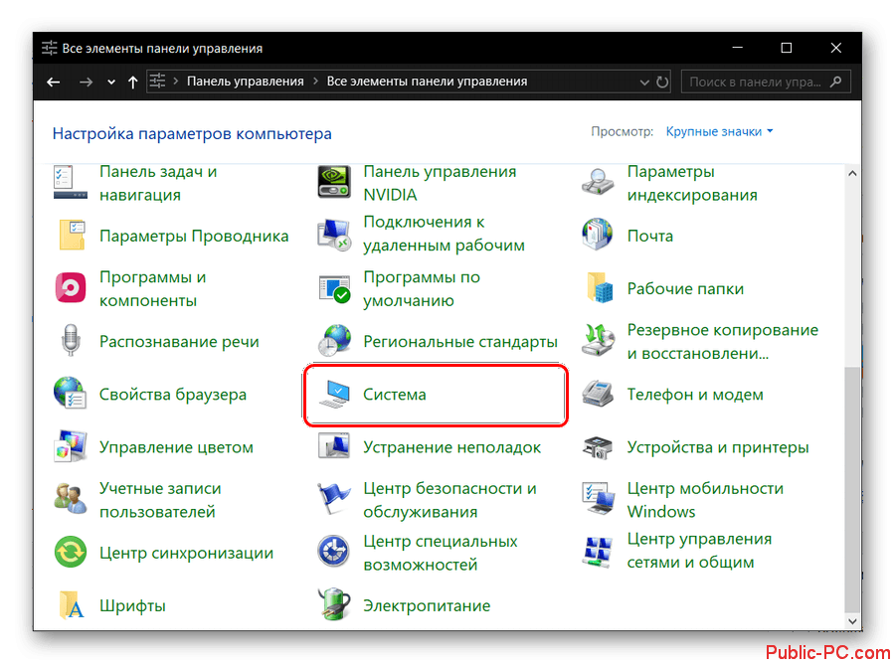Open the Power Options (Электропитание) icon

(x=334, y=605)
